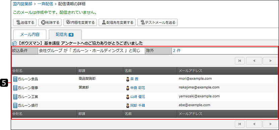This screenshot has height=130, width=279.
Task: Open contact 阿部 千尋
Action: click(x=137, y=106)
